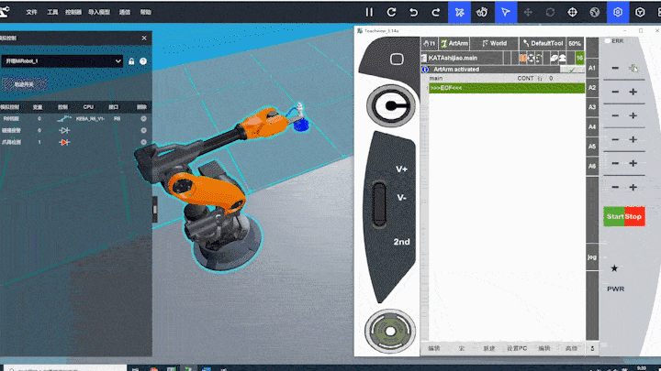Click the 50% speed override indicator
The width and height of the screenshot is (661, 371).
point(575,43)
